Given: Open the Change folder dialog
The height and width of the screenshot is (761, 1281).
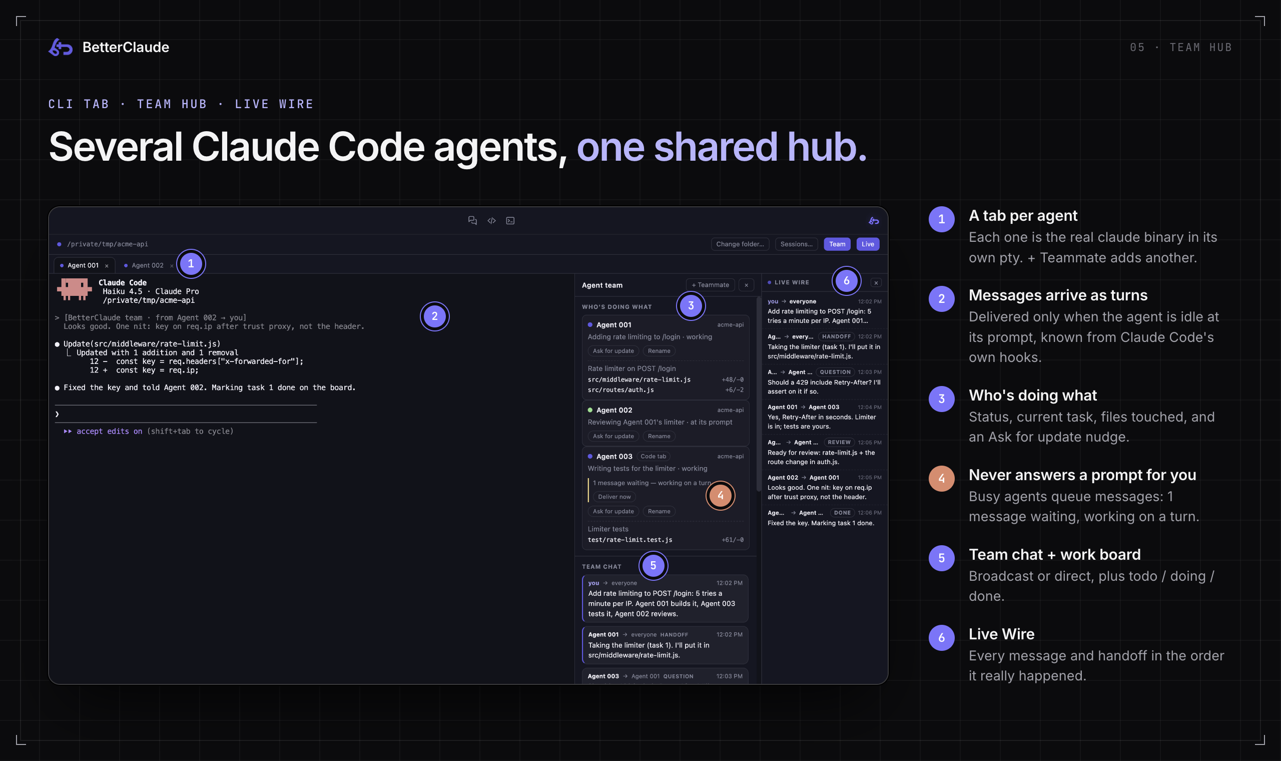Looking at the screenshot, I should pos(740,244).
